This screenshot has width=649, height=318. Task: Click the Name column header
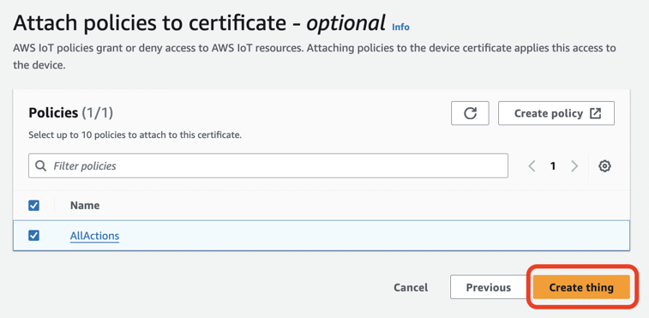[85, 206]
